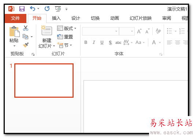The height and width of the screenshot is (138, 193).
Task: Open the 字体 font dialog launcher
Action: pyautogui.click(x=161, y=54)
